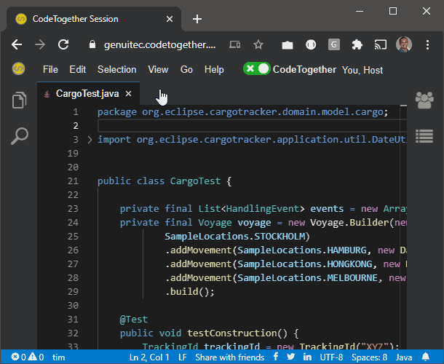Bookmark this page with star icon

click(x=258, y=44)
